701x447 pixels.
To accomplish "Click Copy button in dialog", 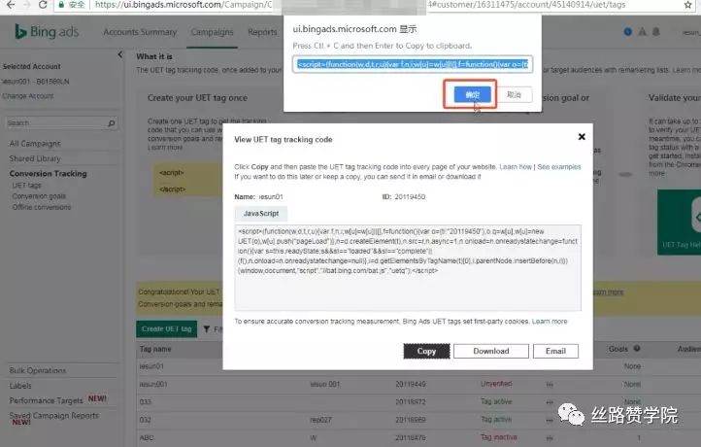I will pos(426,351).
